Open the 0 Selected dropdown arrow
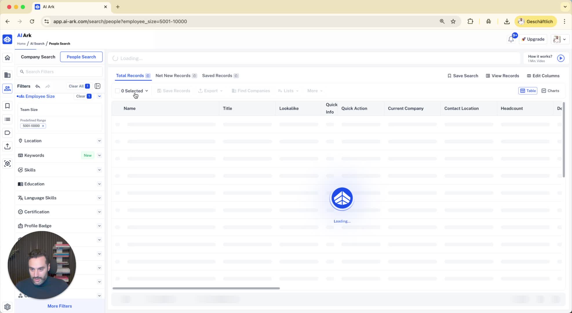Image resolution: width=572 pixels, height=313 pixels. pyautogui.click(x=147, y=91)
